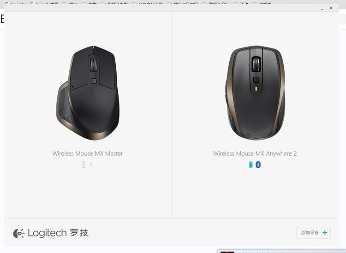Click the Logitech 罗技 wordmark text

coord(59,233)
